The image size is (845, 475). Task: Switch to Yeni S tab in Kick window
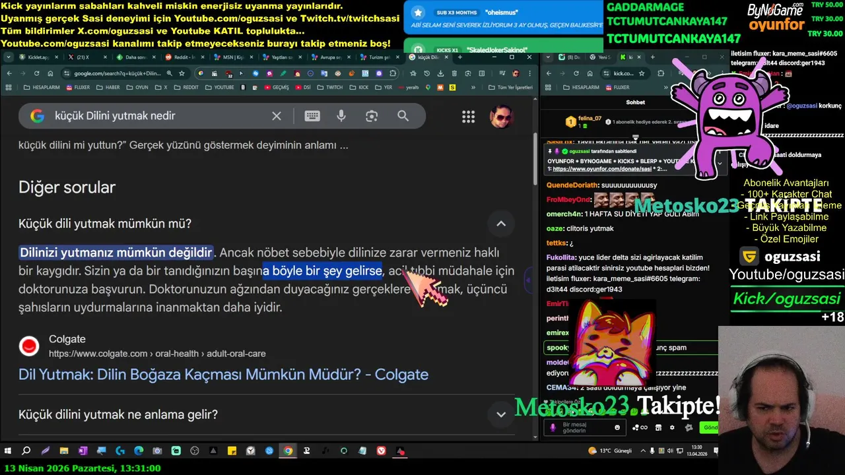(601, 57)
